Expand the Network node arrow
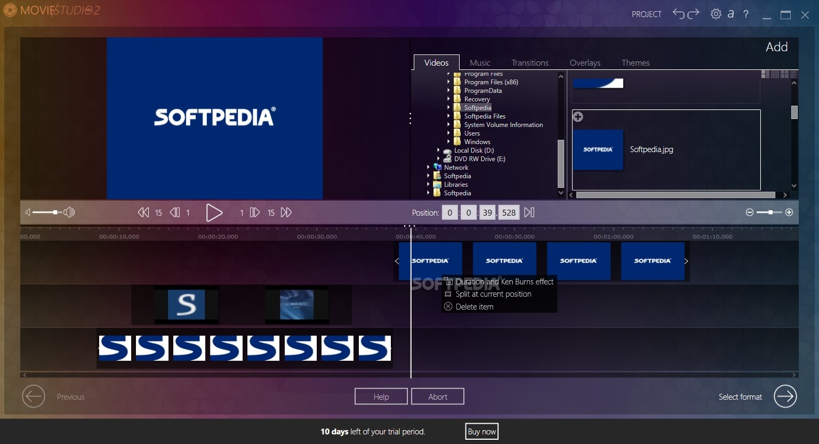Viewport: 819px width, 444px height. (428, 168)
